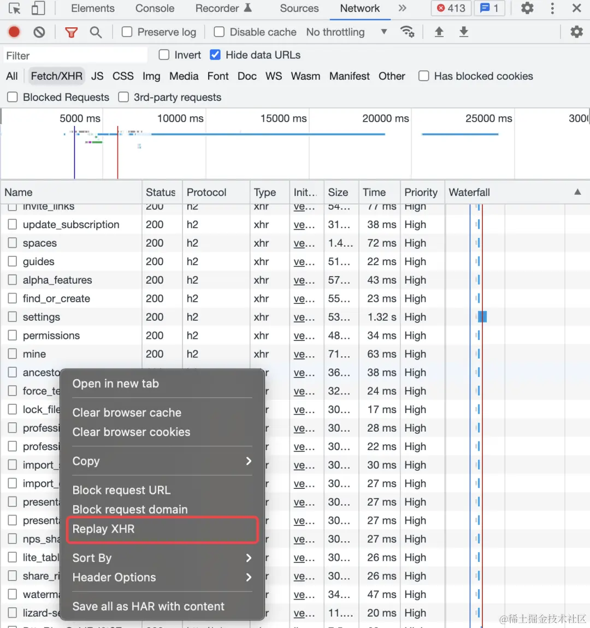Open the No throttling dropdown
Image resolution: width=590 pixels, height=628 pixels.
346,32
